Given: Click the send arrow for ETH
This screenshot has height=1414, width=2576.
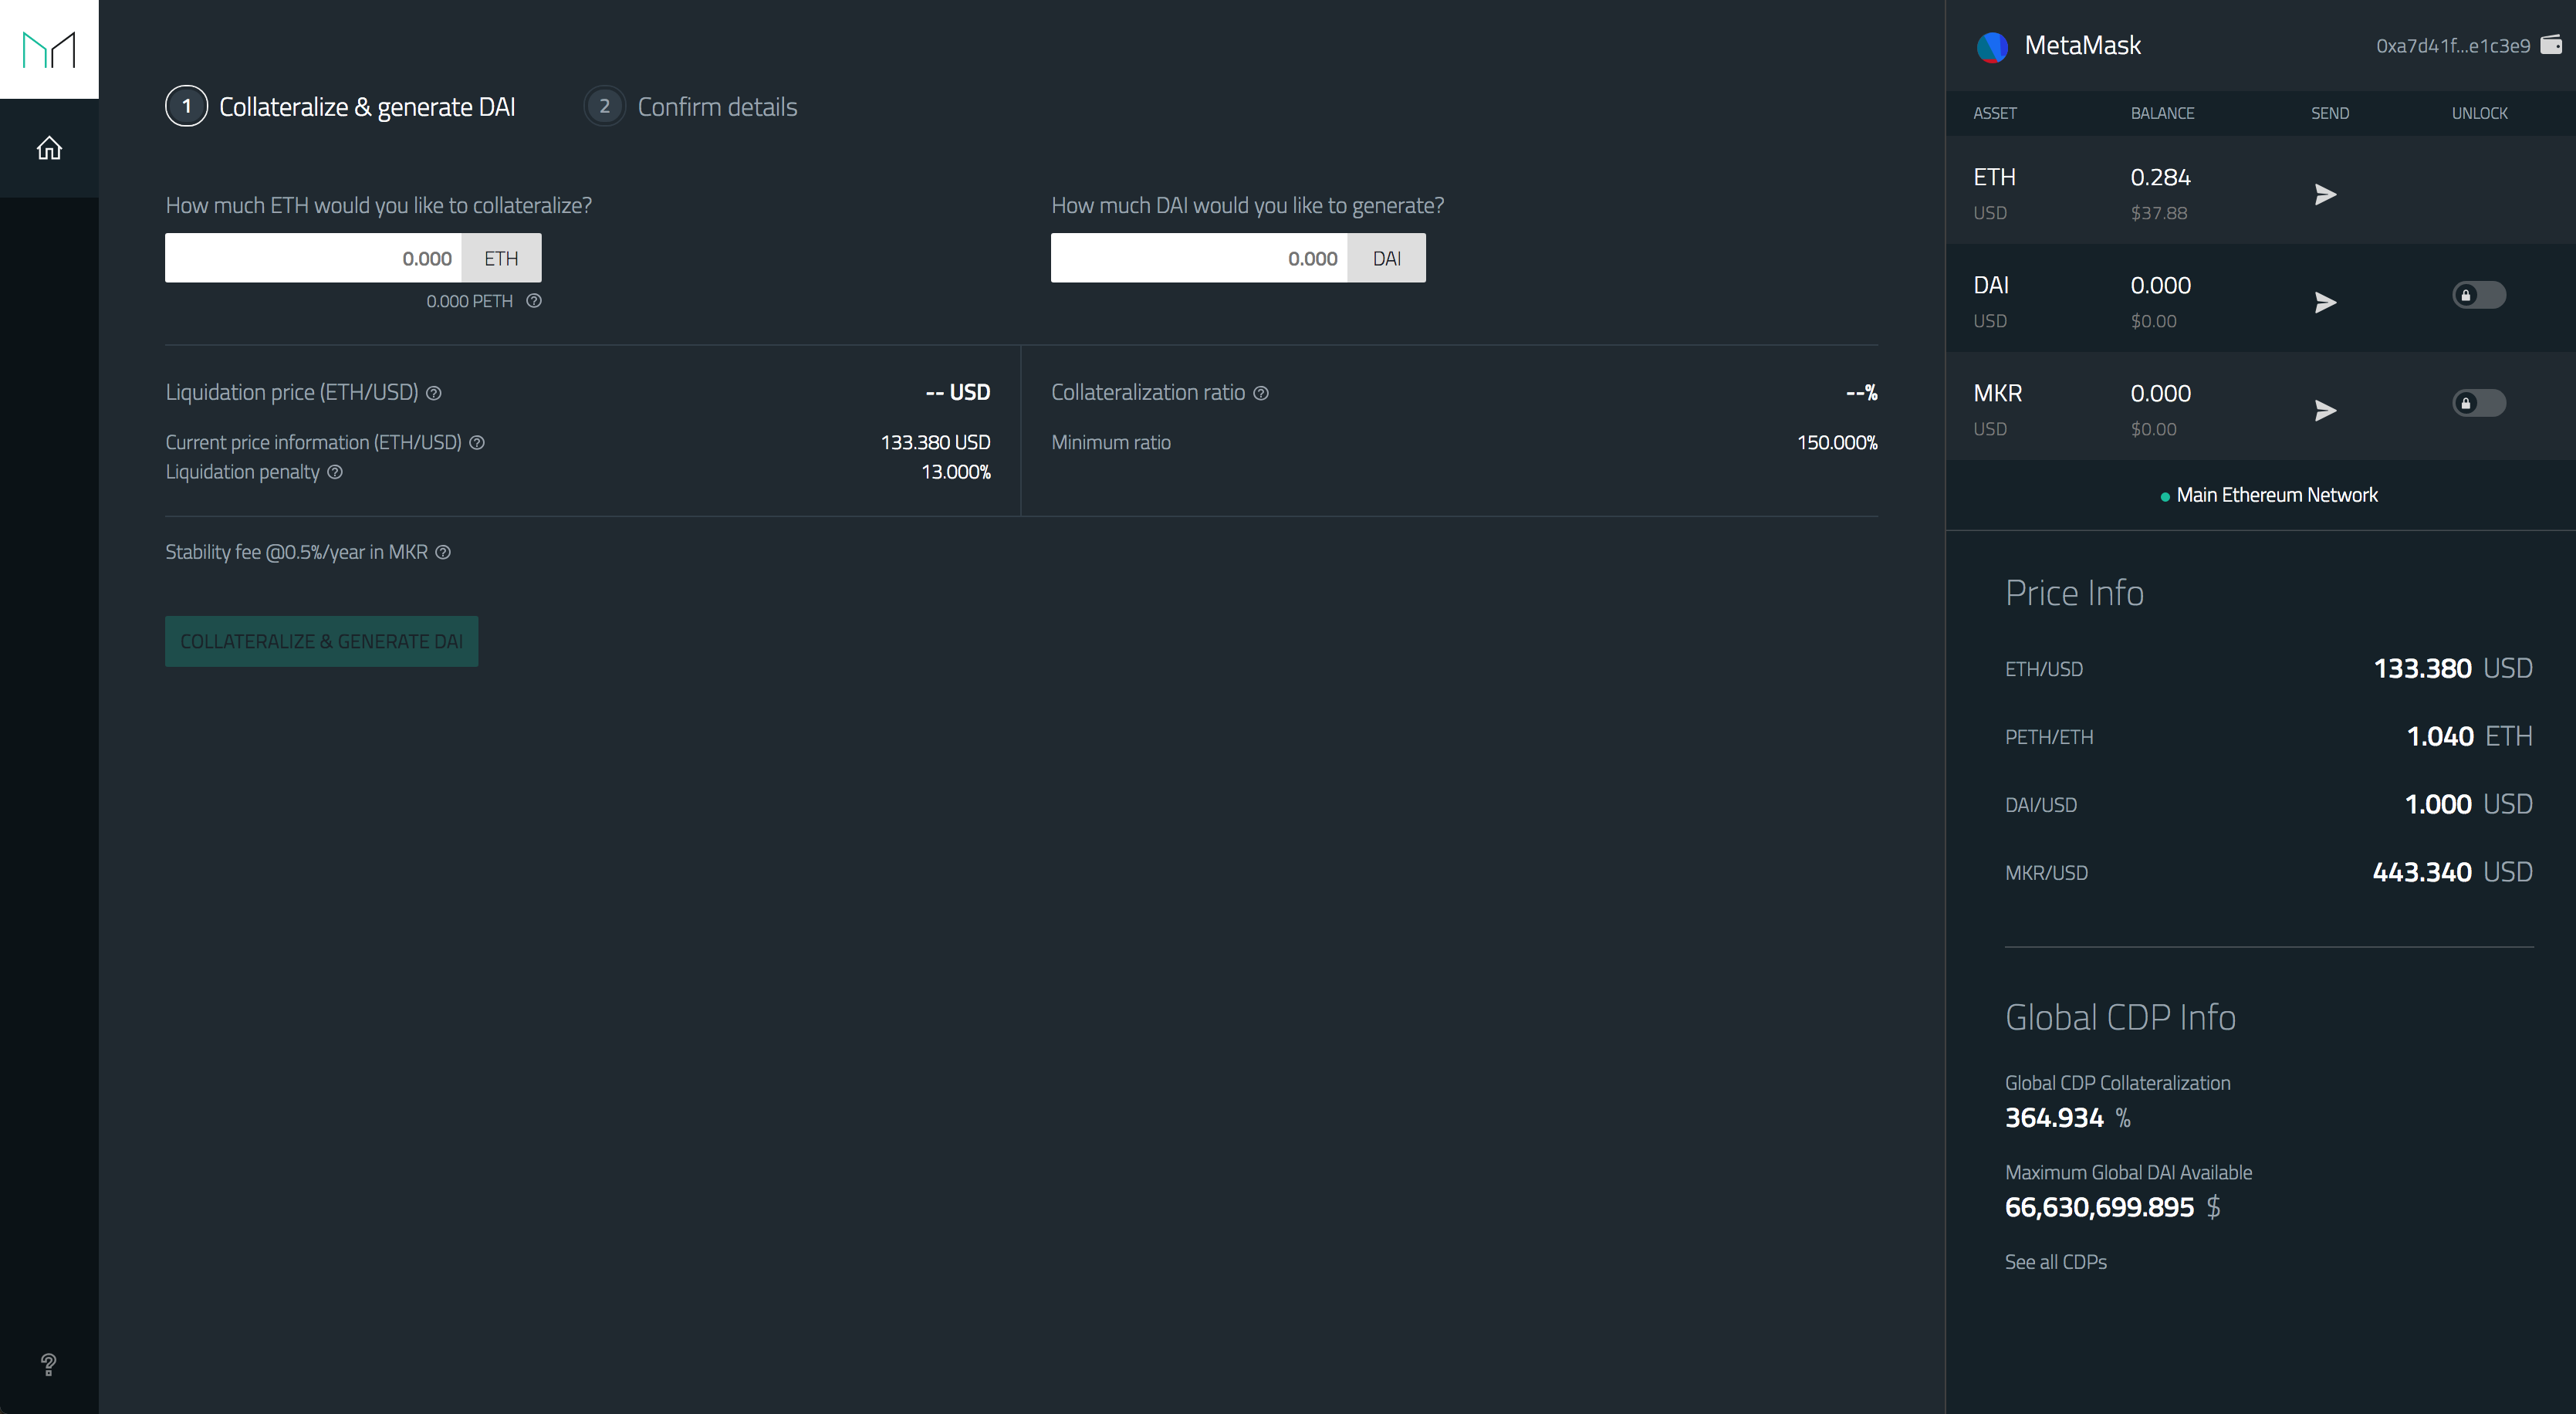Looking at the screenshot, I should (x=2325, y=194).
